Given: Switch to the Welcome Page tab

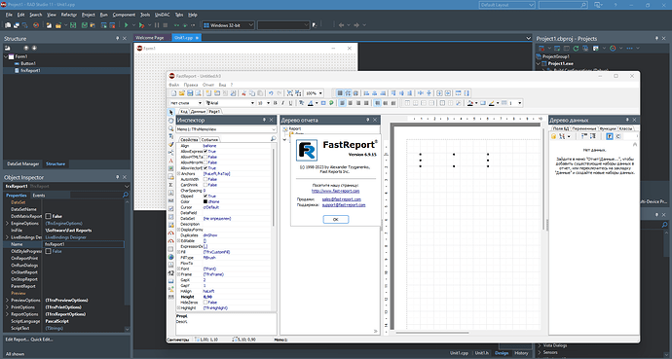Looking at the screenshot, I should pos(150,38).
